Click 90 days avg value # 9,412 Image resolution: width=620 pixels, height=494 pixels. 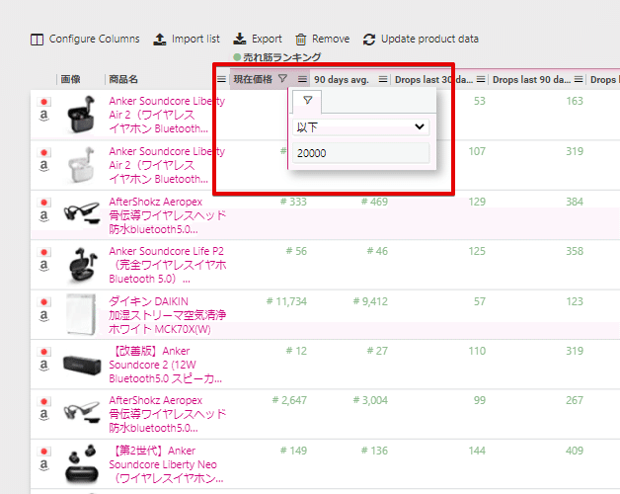click(370, 301)
